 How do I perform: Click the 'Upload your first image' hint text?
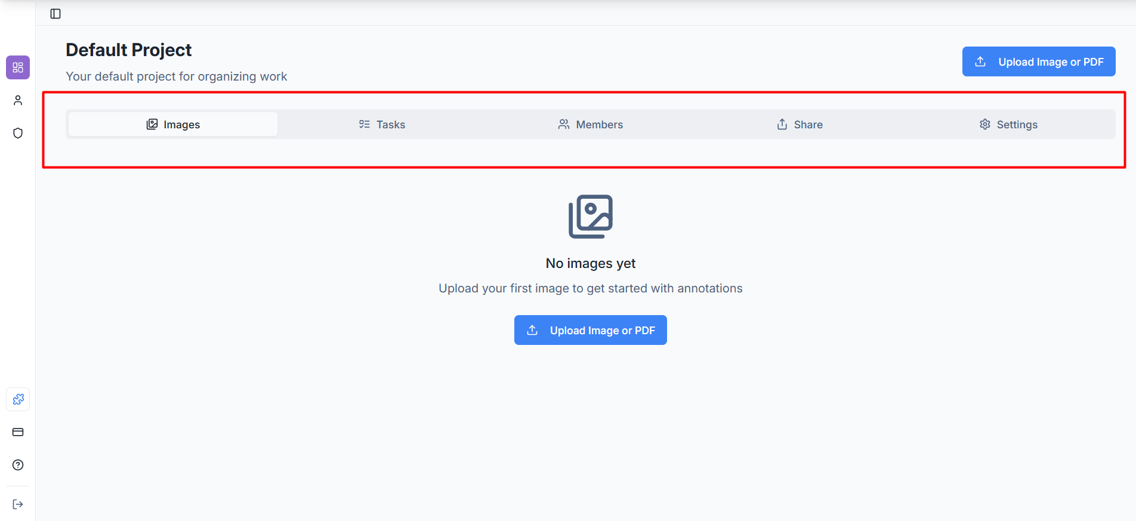[x=590, y=288]
